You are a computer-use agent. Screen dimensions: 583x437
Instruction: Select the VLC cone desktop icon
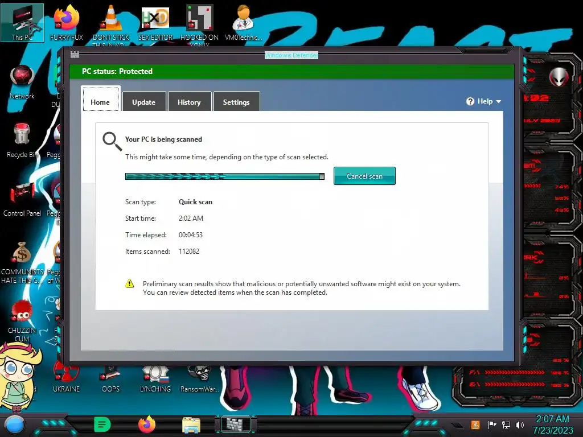(x=111, y=23)
